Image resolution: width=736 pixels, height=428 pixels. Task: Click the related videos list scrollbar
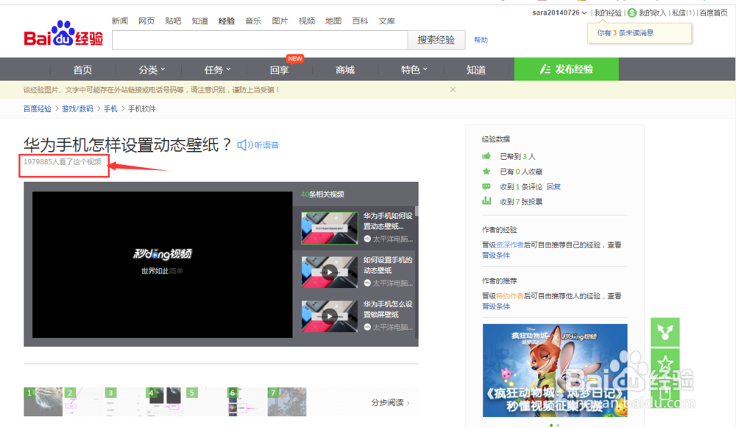417,211
